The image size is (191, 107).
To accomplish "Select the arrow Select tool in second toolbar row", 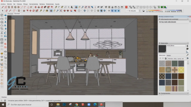I will pos(3,11).
